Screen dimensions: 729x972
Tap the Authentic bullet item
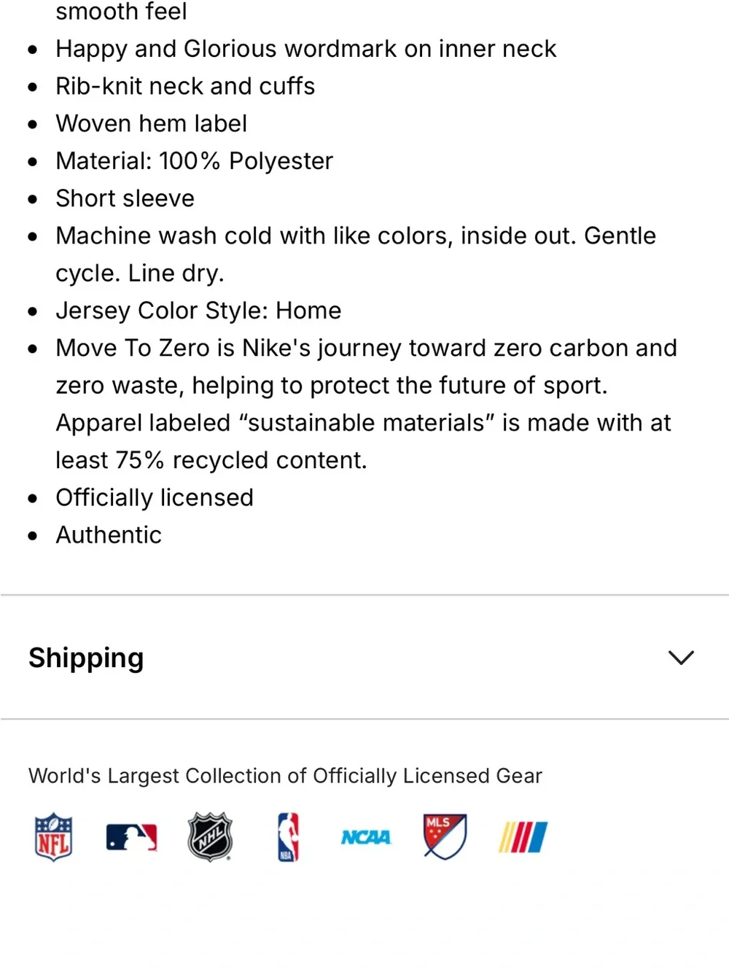click(x=109, y=535)
